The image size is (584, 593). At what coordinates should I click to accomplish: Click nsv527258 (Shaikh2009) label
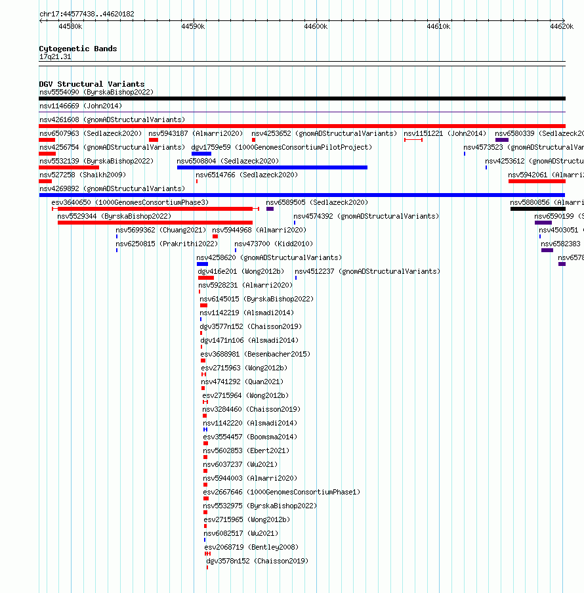point(83,175)
